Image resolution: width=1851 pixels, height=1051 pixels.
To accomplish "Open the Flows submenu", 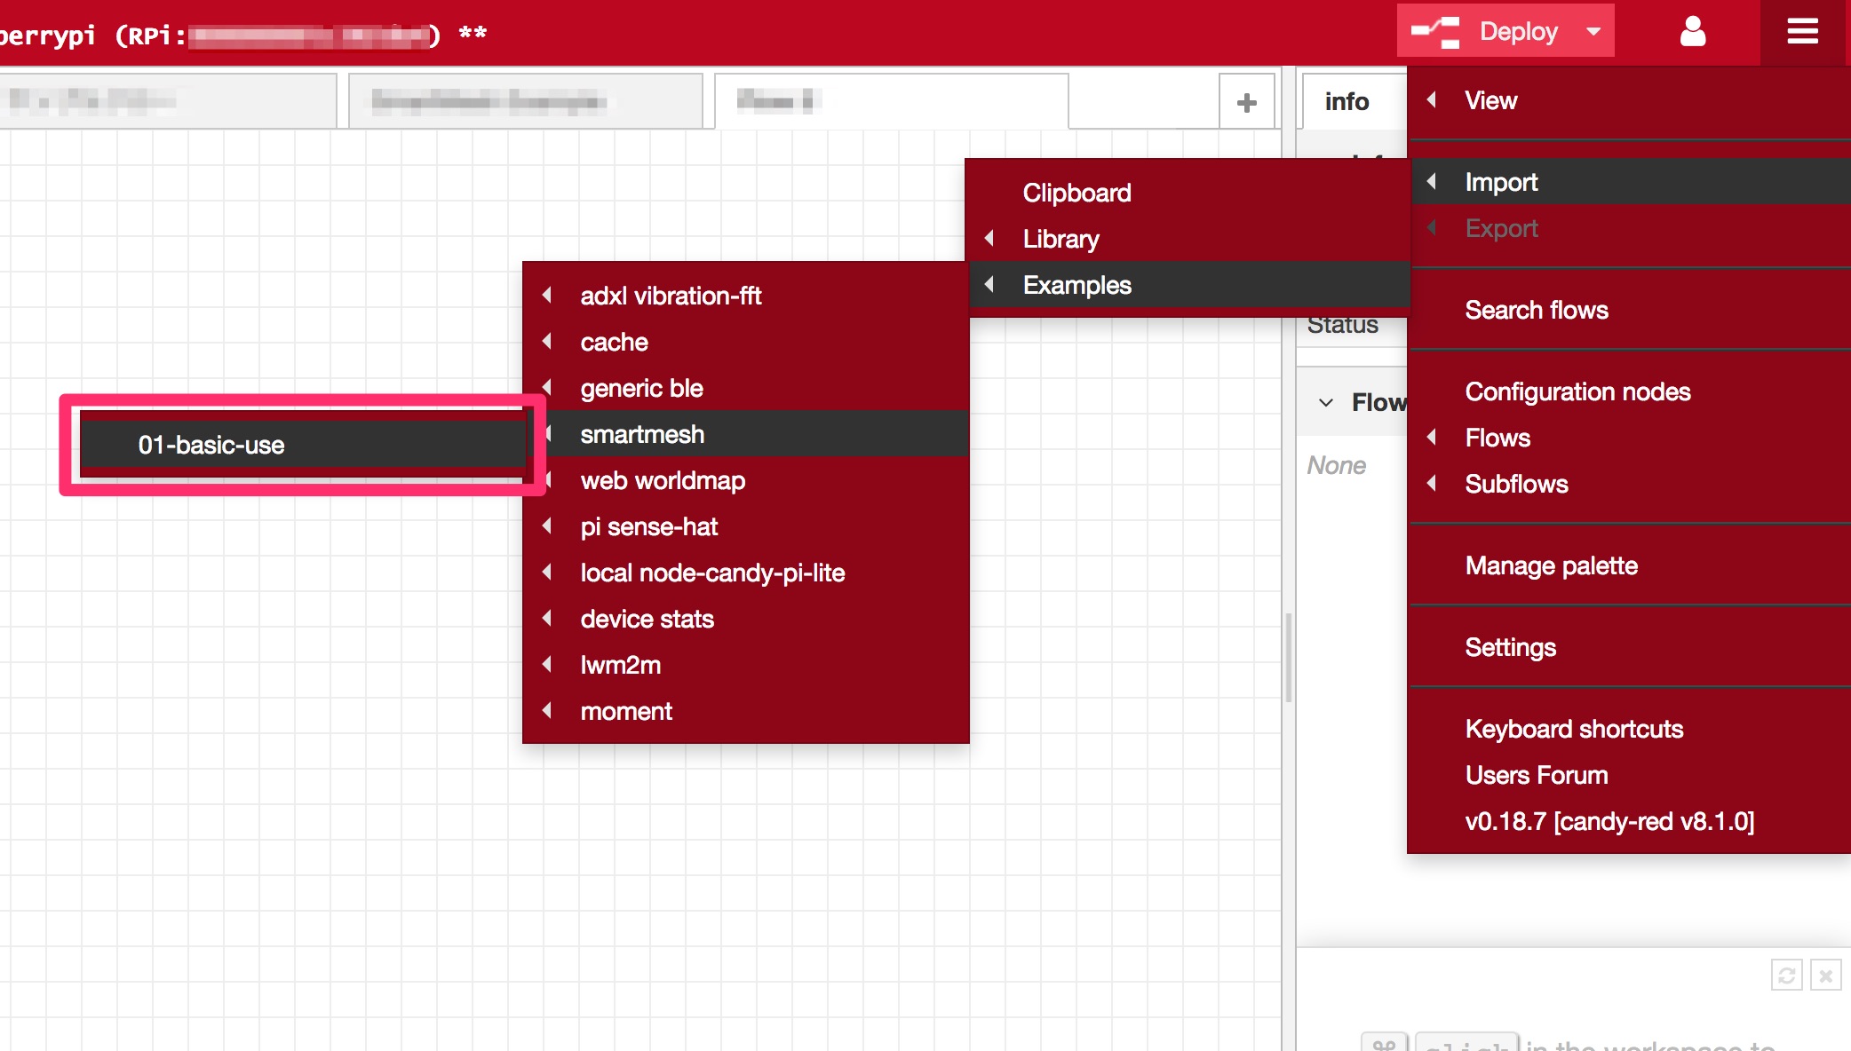I will 1629,438.
